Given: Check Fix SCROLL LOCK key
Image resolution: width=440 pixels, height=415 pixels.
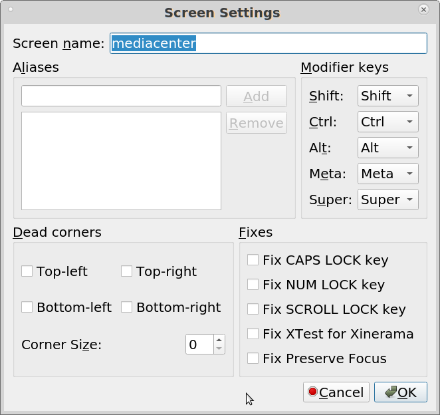Looking at the screenshot, I should (x=253, y=309).
